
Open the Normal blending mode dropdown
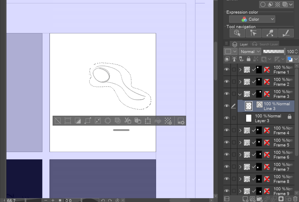[250, 51]
